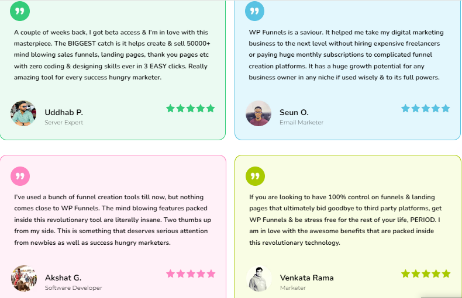Image resolution: width=462 pixels, height=298 pixels.
Task: Click the pink quote icon
Action: 20,176
